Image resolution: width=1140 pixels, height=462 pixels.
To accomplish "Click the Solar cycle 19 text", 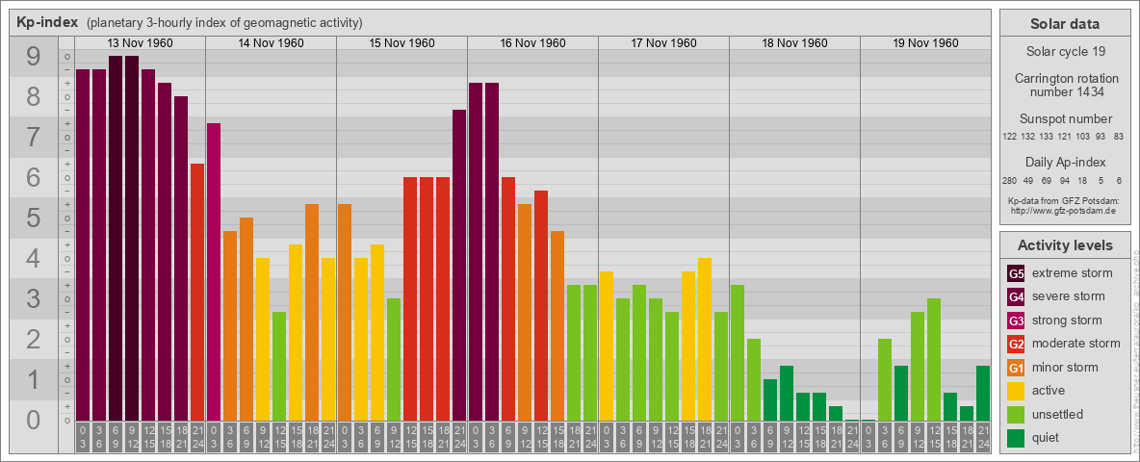I will [x=1065, y=52].
